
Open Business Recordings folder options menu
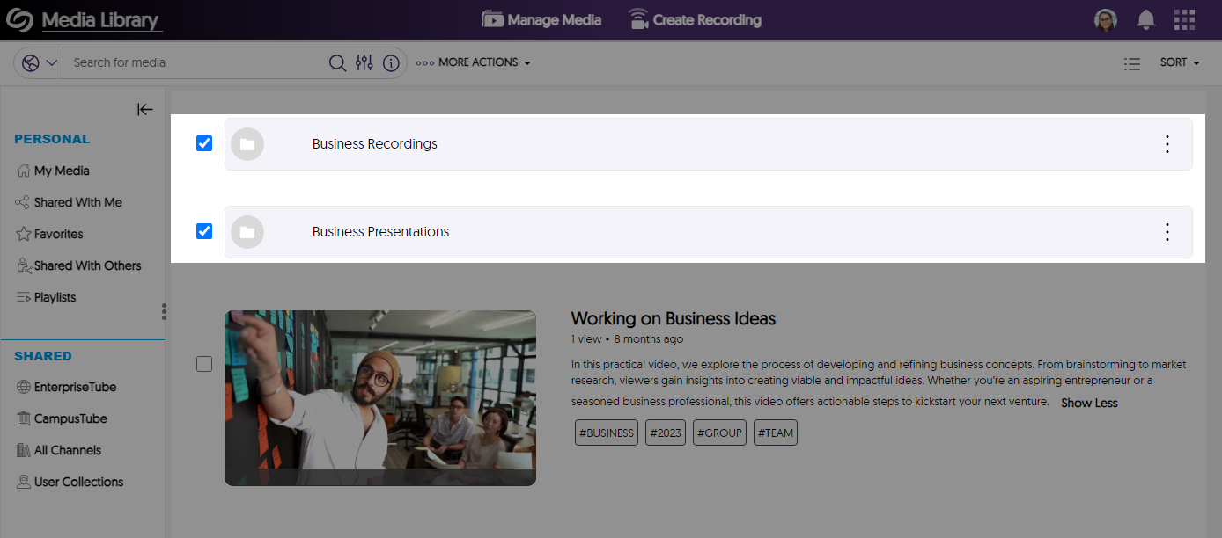pos(1167,144)
